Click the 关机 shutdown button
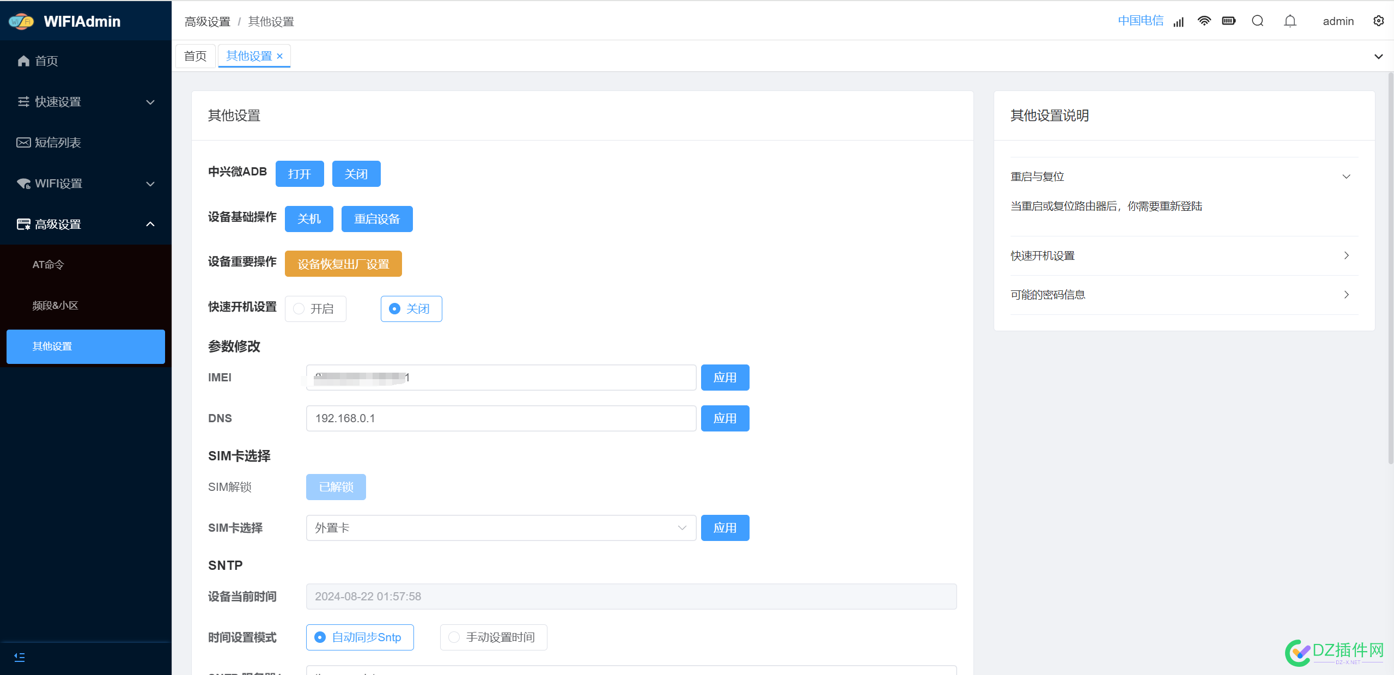The height and width of the screenshot is (675, 1394). pyautogui.click(x=309, y=219)
